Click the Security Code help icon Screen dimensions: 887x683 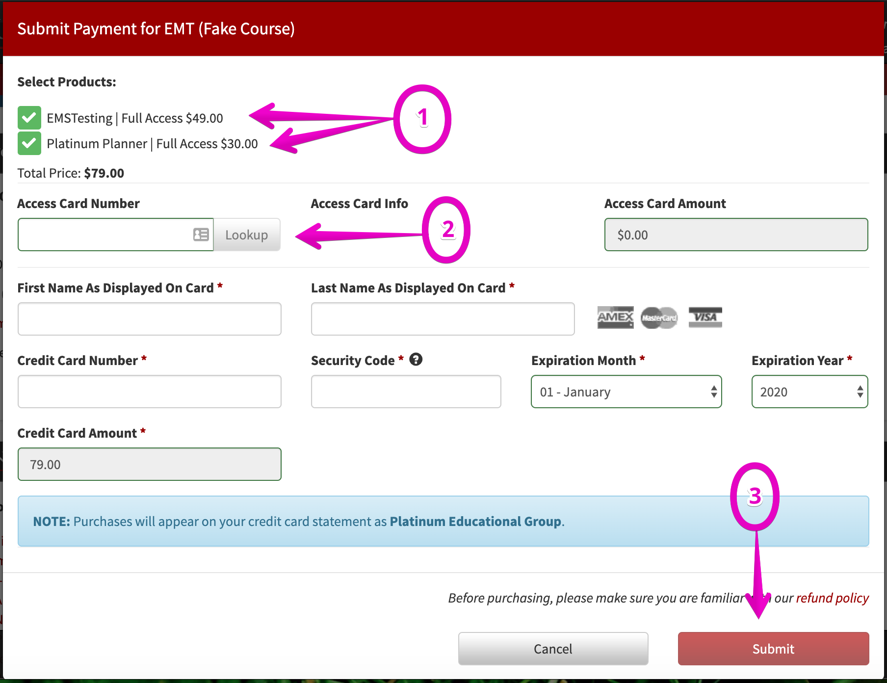click(x=416, y=360)
